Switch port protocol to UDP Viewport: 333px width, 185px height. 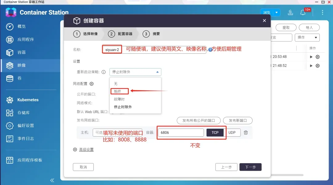(x=232, y=133)
